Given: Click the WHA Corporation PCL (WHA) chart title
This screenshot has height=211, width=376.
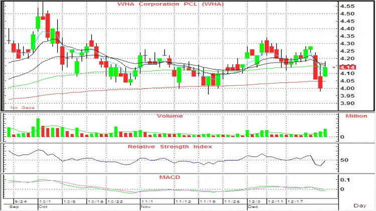Looking at the screenshot, I should (170, 4).
